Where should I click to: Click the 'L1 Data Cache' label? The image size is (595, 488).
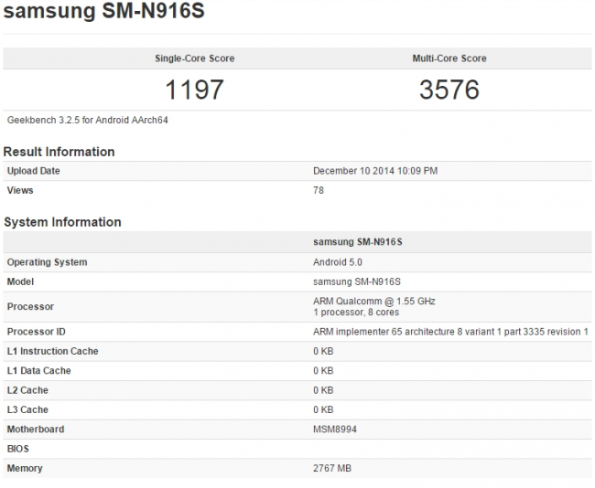(x=38, y=370)
